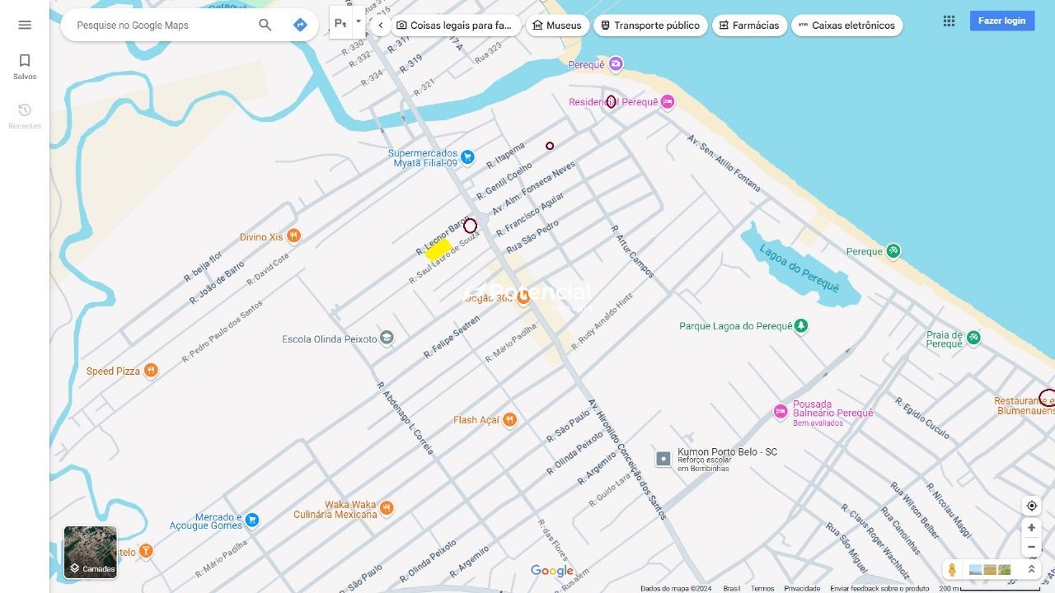This screenshot has width=1055, height=593.
Task: Click the Dogão 360 restaurant pin
Action: tap(523, 297)
